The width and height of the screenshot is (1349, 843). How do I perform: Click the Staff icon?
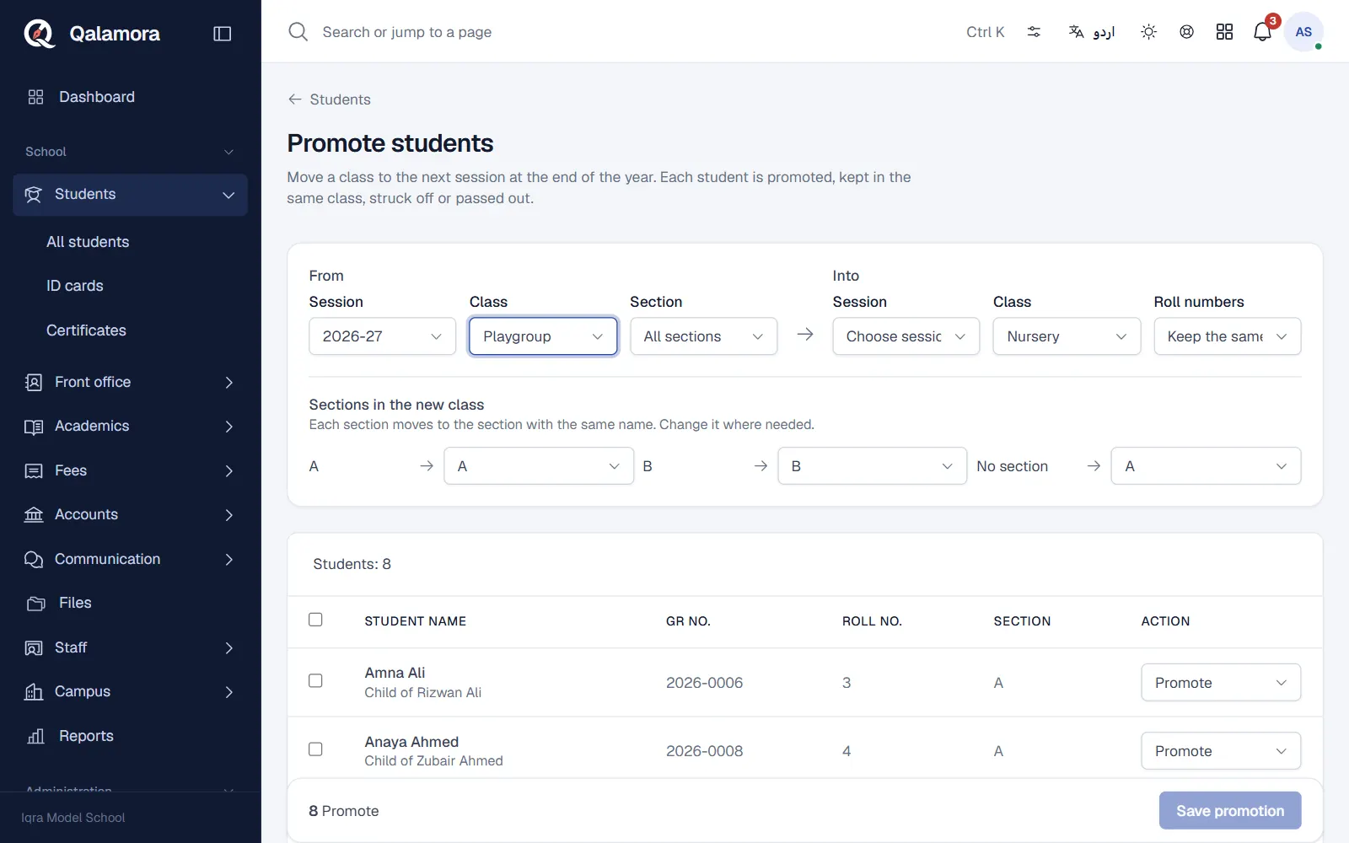pos(33,648)
